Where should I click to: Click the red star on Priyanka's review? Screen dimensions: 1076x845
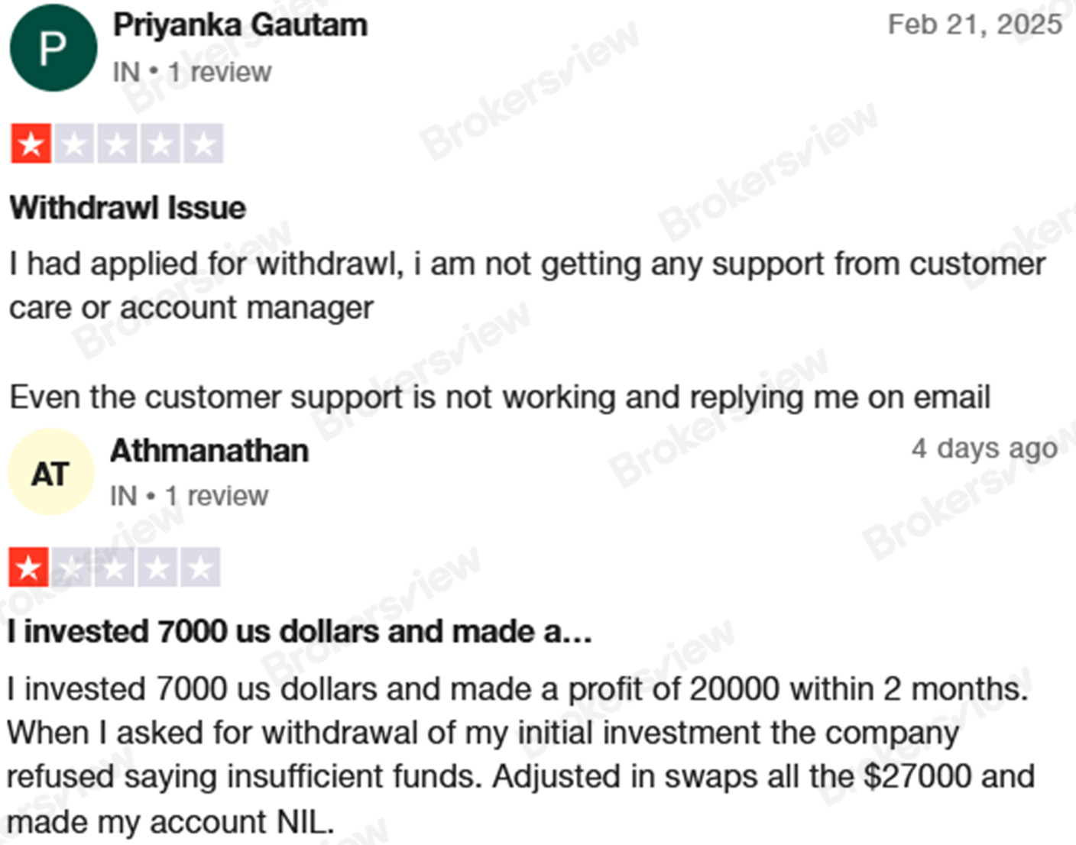31,144
